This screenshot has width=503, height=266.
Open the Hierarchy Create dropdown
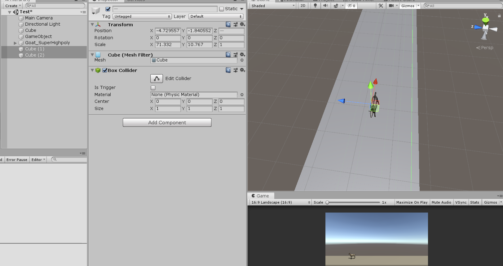coord(13,6)
